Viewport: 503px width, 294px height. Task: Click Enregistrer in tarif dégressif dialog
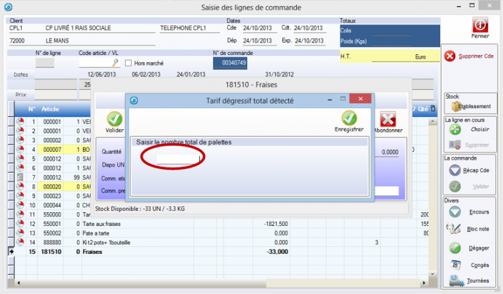(x=348, y=120)
